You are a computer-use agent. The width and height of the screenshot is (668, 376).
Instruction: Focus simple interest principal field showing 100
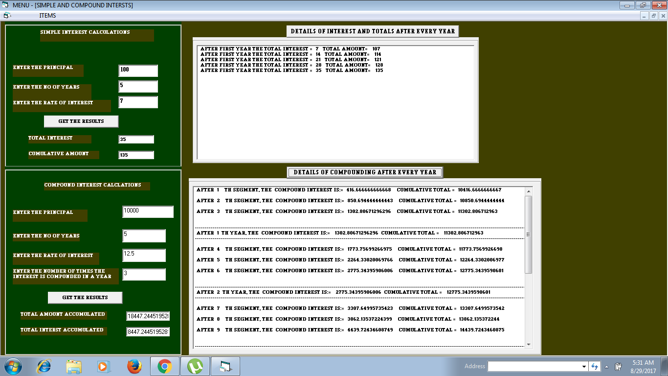click(138, 70)
